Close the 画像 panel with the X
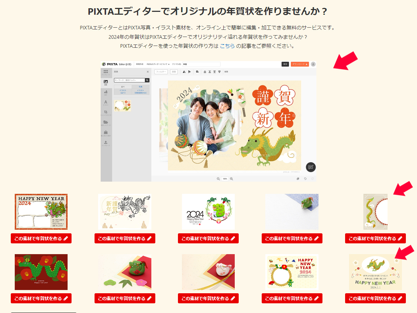Image resolution: width=417 pixels, height=313 pixels. 148,72
